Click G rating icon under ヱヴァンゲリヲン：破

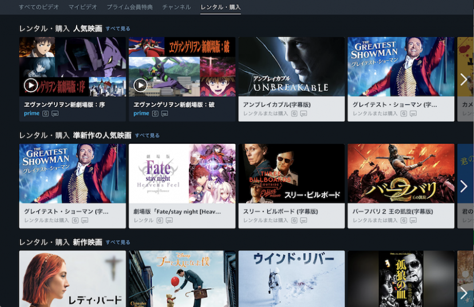155,114
